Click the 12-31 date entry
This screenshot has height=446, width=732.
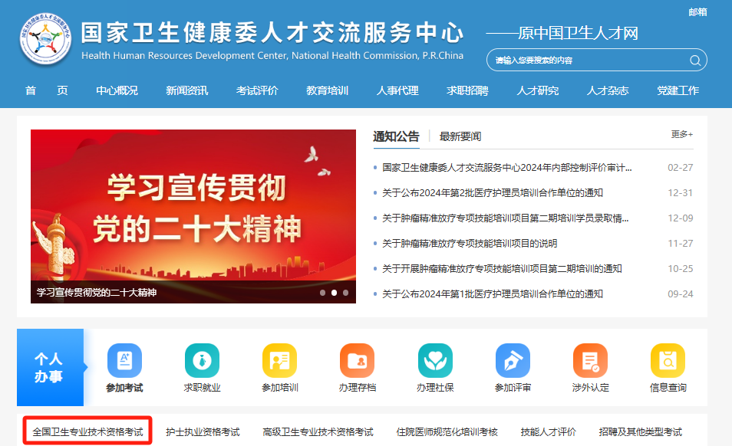pyautogui.click(x=680, y=193)
